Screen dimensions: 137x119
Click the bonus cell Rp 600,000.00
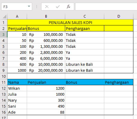(x=46, y=40)
